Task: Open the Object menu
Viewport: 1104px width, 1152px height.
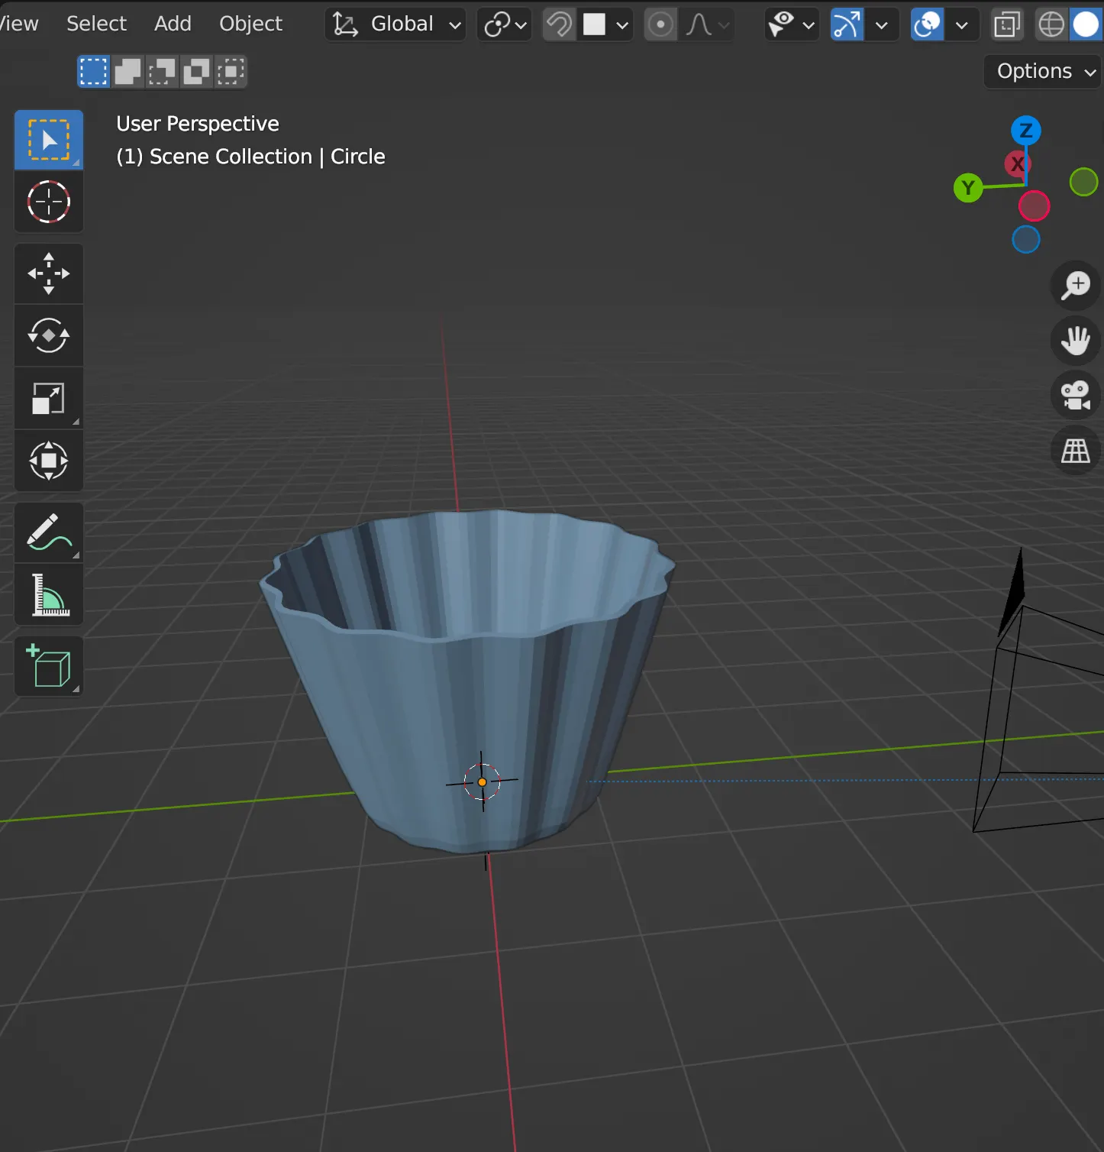Action: (250, 24)
